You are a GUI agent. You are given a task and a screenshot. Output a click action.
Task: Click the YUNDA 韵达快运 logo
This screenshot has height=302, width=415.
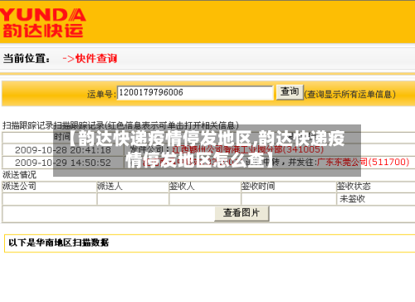click(x=42, y=22)
